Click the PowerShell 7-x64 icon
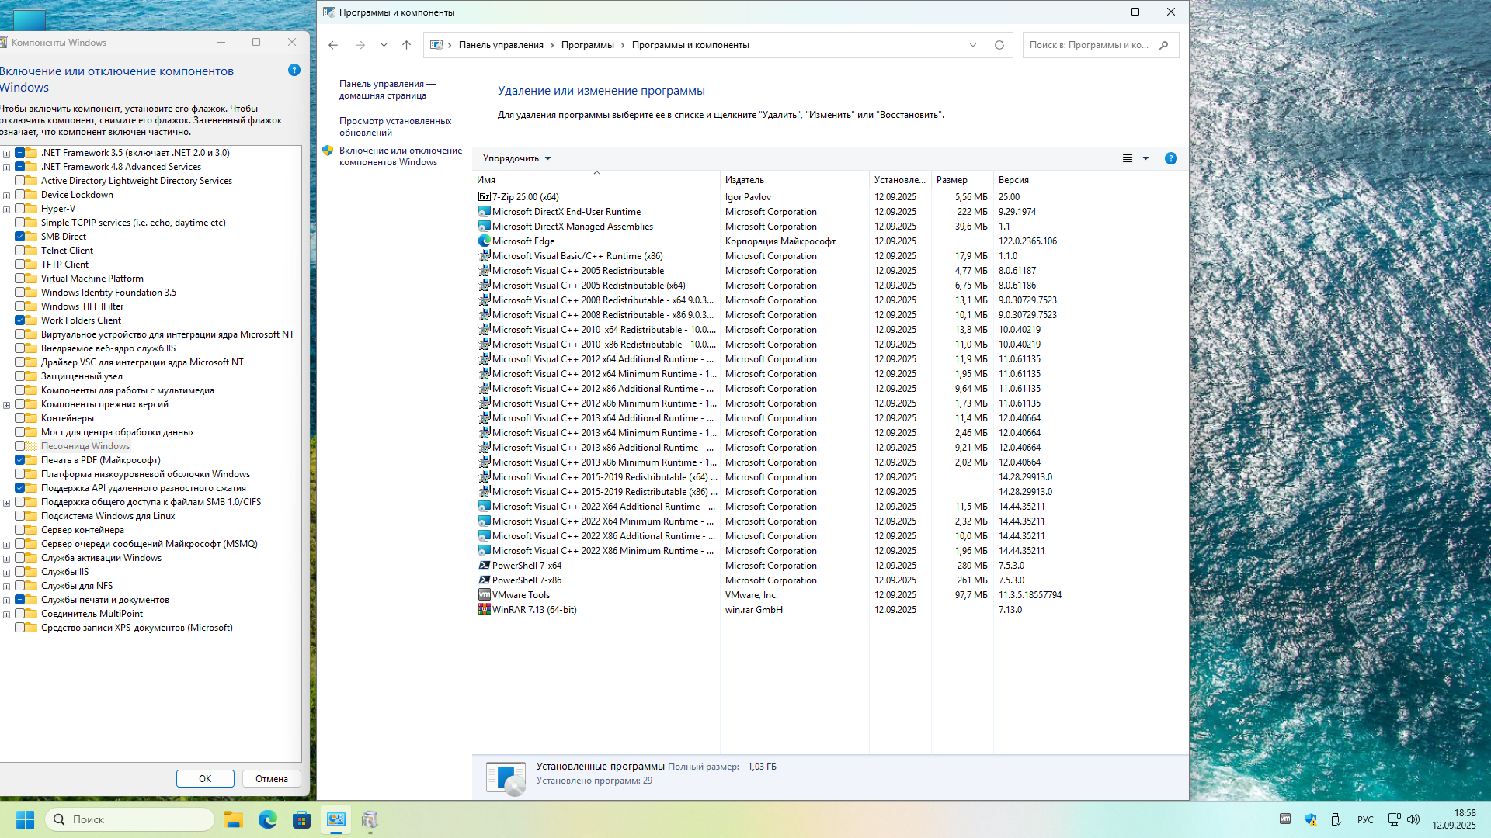The width and height of the screenshot is (1491, 838). (x=485, y=566)
